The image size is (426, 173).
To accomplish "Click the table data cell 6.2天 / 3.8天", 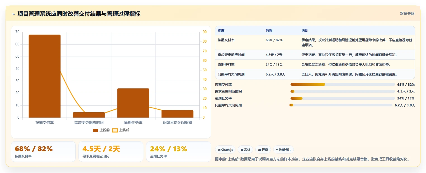I will (275, 74).
